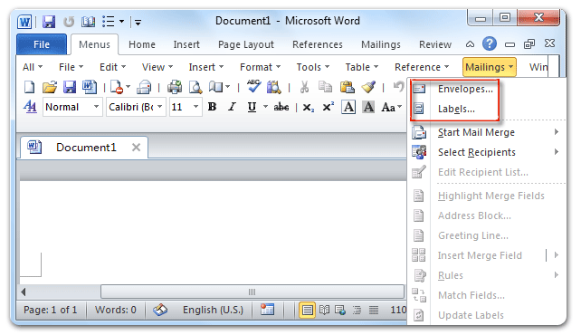The image size is (581, 335).
Task: Select the Format Painter brush
Action: [x=368, y=87]
